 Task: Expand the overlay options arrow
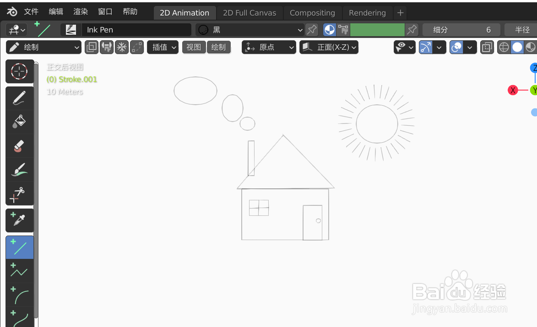(x=470, y=47)
